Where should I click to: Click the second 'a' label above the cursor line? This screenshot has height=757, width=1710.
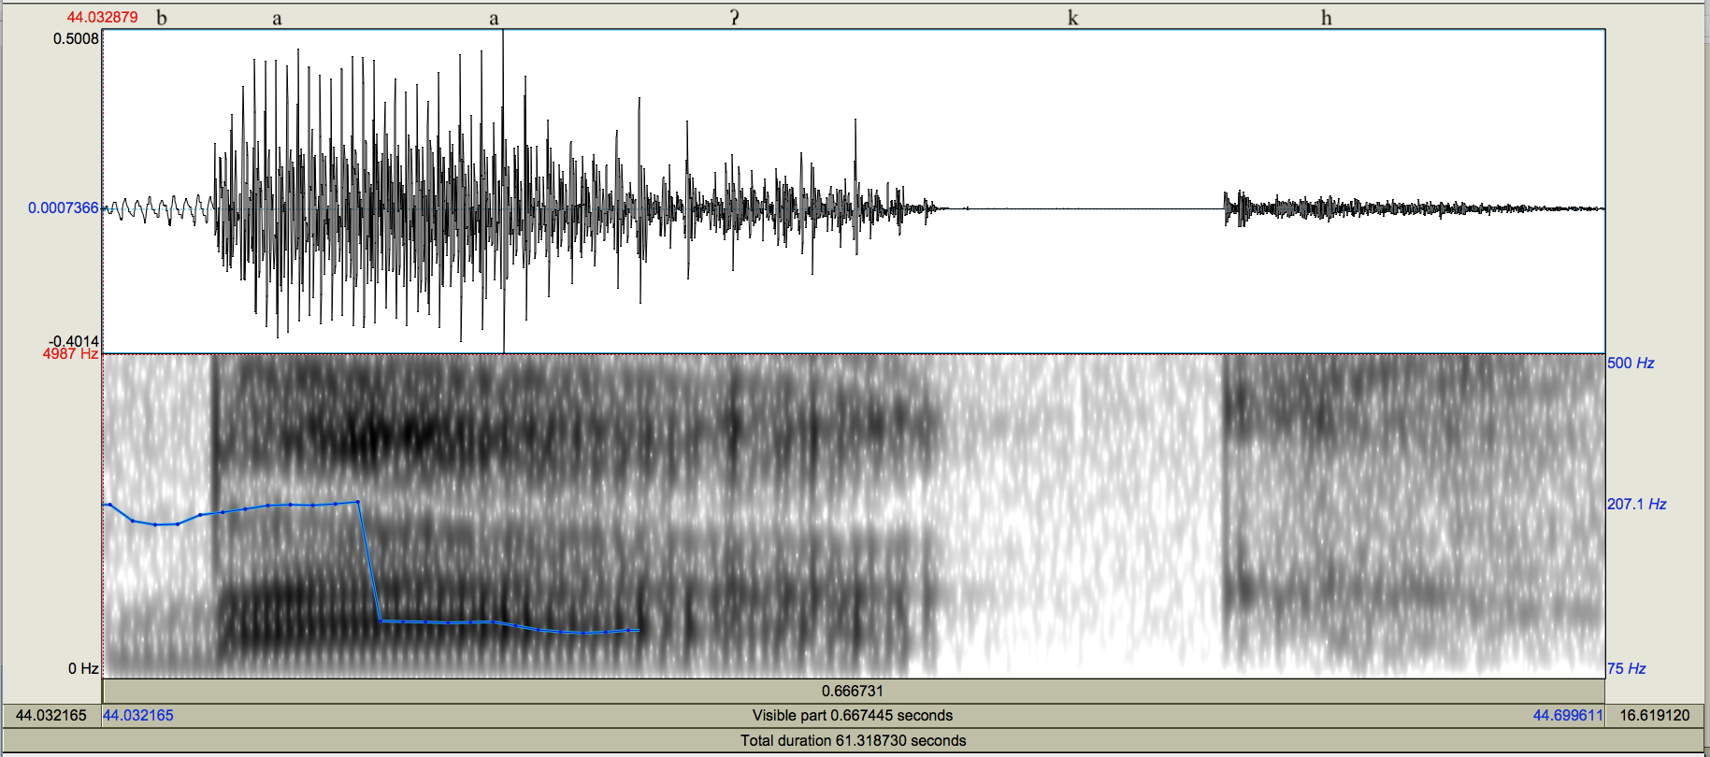pos(494,19)
